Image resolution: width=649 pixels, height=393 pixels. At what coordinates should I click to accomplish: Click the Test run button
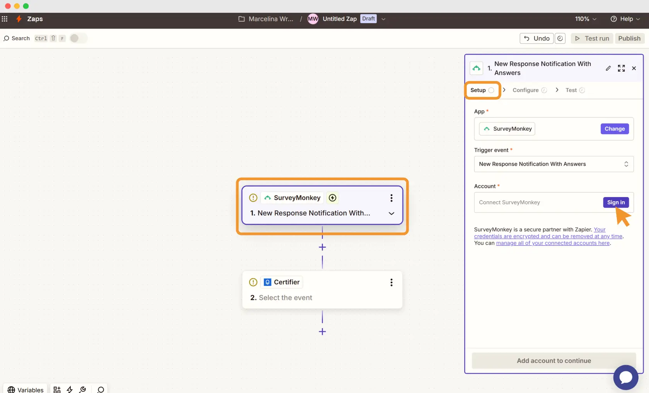pos(592,38)
